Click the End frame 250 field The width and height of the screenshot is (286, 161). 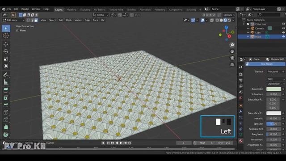coord(226,143)
